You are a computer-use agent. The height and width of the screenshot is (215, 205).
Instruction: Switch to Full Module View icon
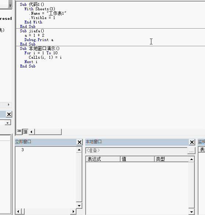point(25,132)
